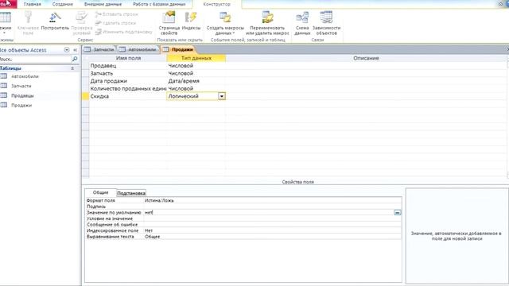The width and height of the screenshot is (509, 286).
Task: Switch to the Подстановка properties tab
Action: (130, 193)
